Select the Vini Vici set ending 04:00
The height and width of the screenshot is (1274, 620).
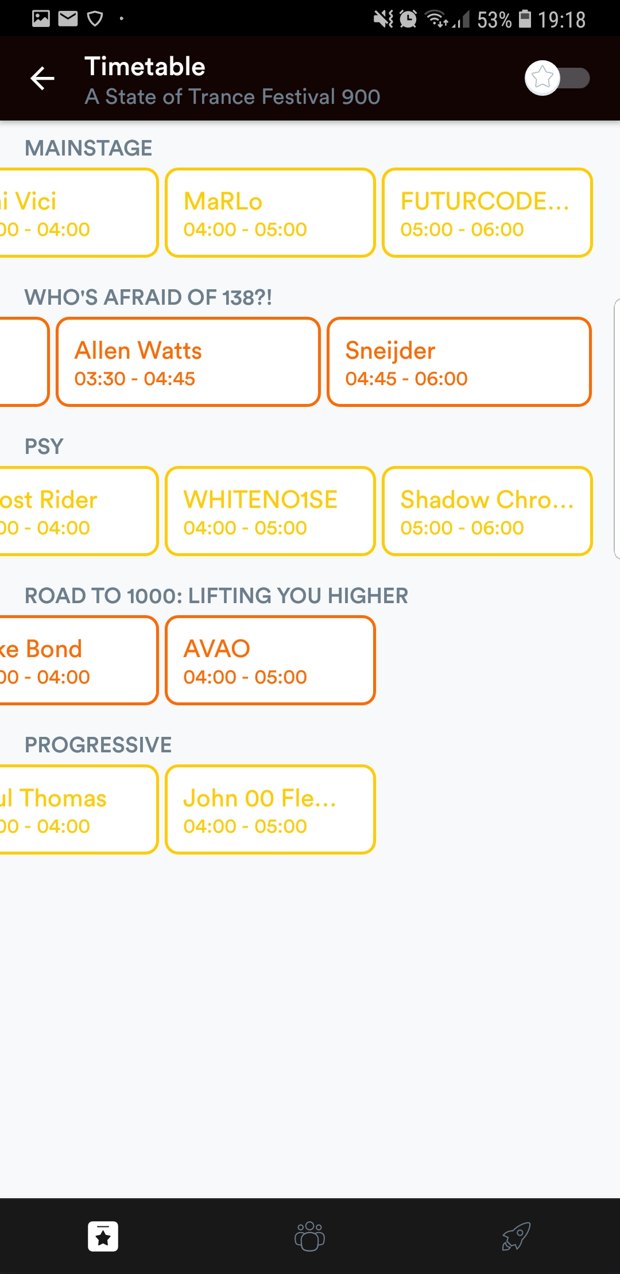tap(77, 213)
